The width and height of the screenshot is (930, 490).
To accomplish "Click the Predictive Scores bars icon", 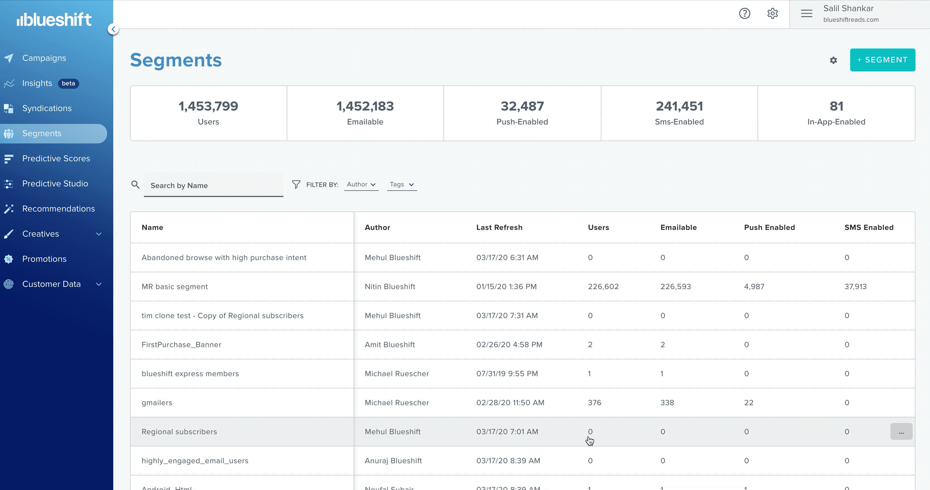I will pos(9,158).
